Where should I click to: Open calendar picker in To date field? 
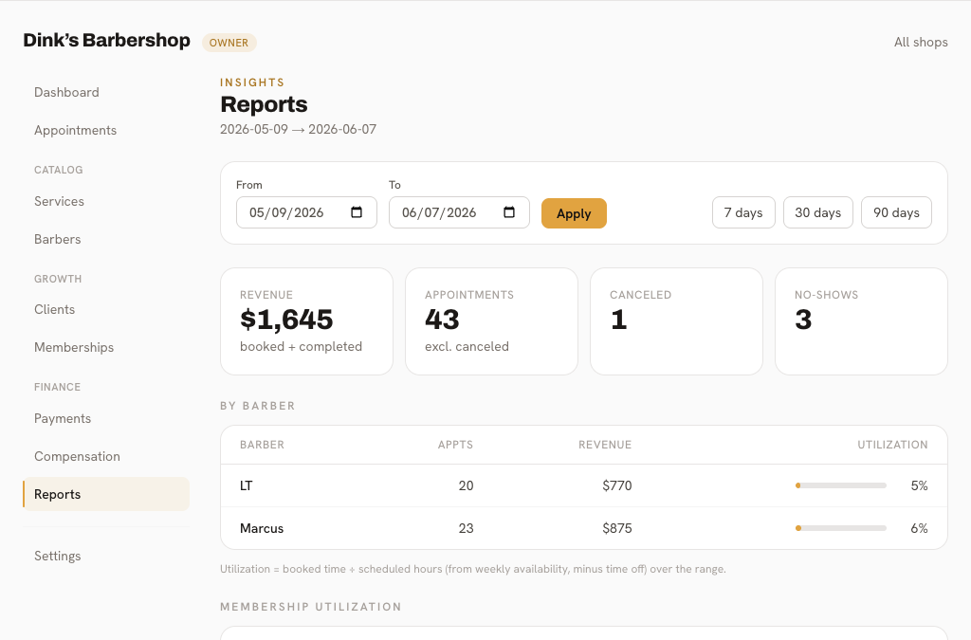pyautogui.click(x=509, y=212)
